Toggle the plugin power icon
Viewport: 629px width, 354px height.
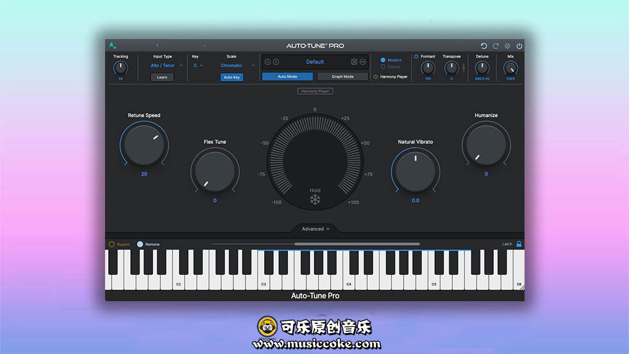(x=519, y=45)
